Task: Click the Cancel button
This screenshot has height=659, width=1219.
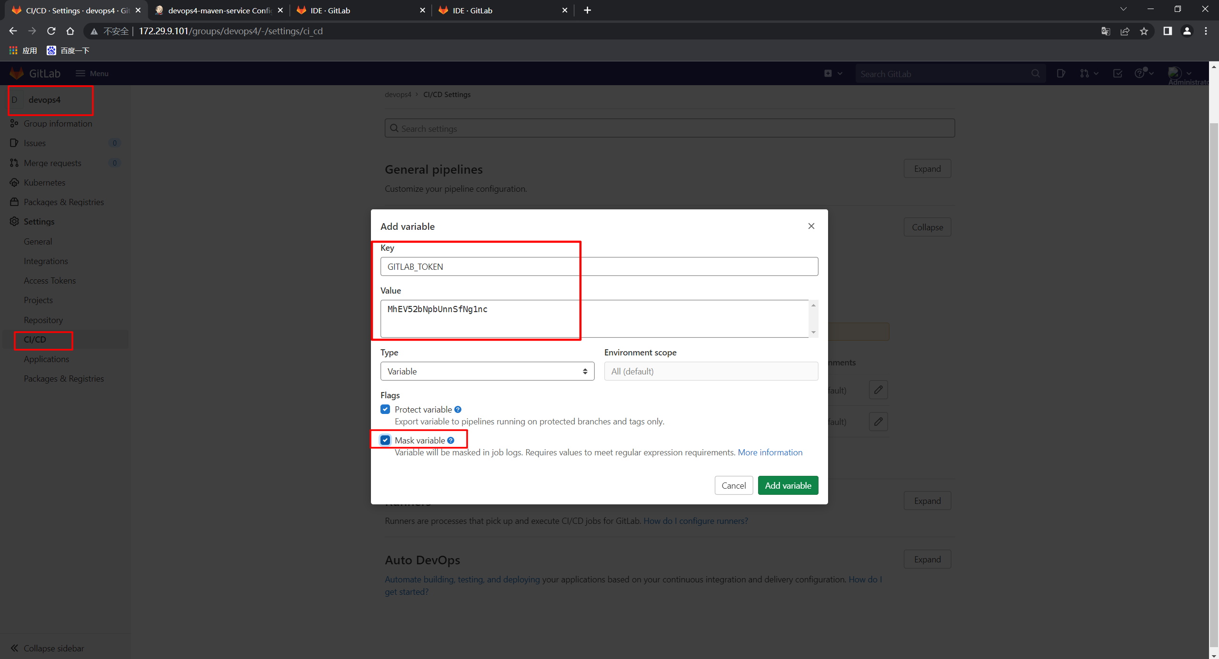Action: click(733, 485)
